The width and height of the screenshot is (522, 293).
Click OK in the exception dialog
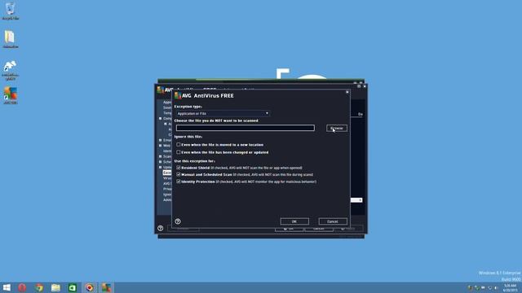coord(294,221)
